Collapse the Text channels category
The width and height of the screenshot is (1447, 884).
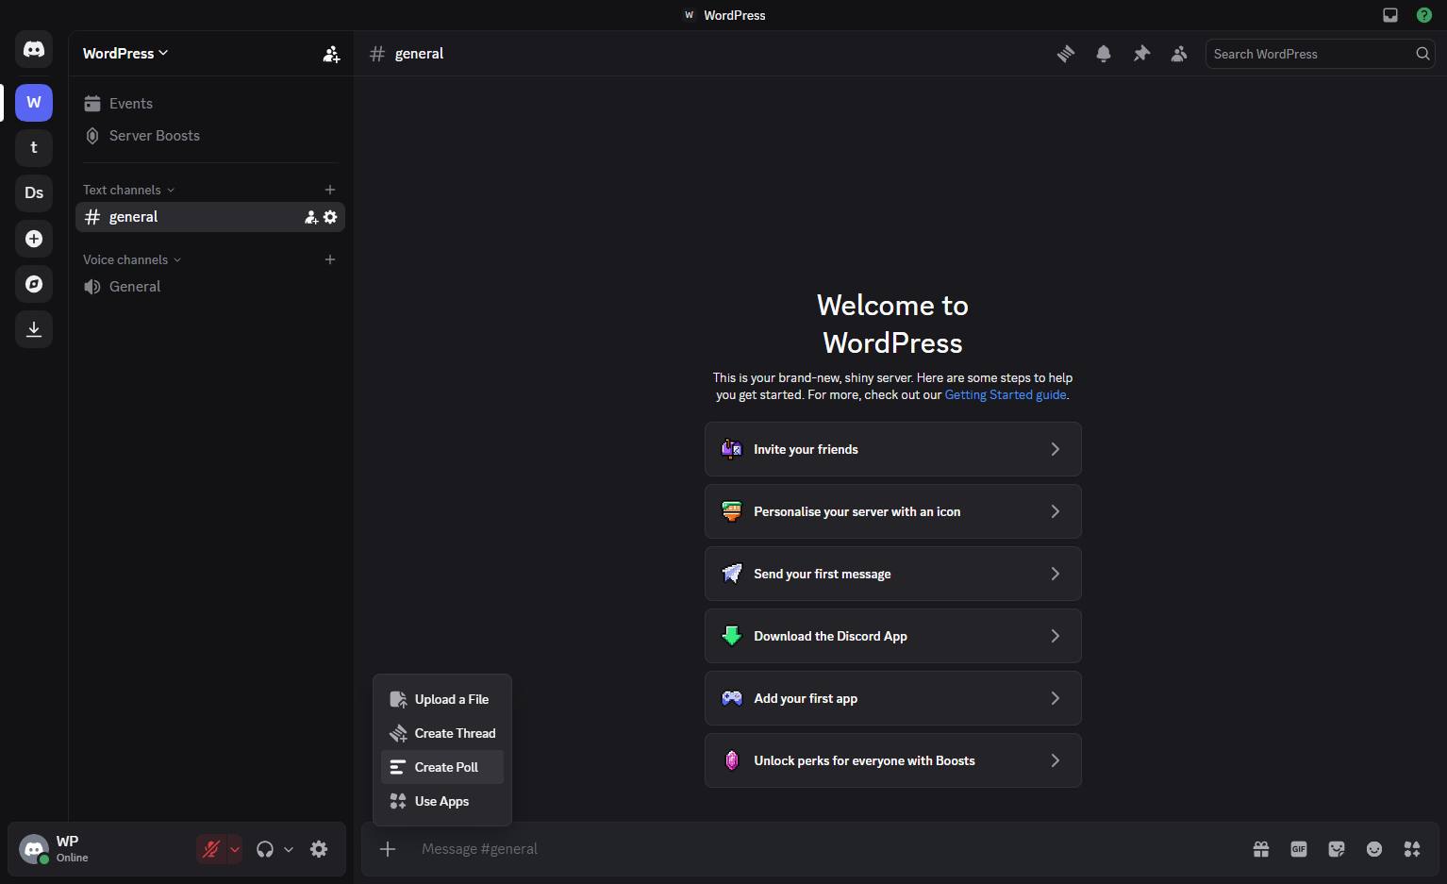[x=128, y=190]
